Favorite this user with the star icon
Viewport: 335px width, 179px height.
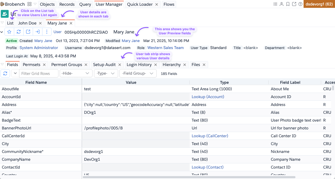tap(9, 32)
